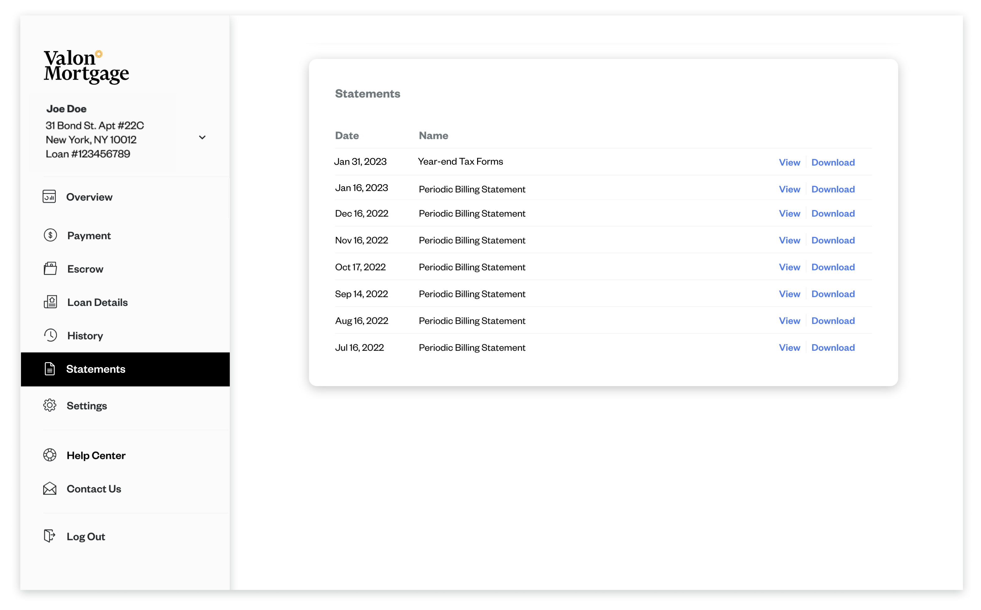This screenshot has height=610, width=981.
Task: Download the Jul 16, 2022 billing statement
Action: click(x=833, y=347)
